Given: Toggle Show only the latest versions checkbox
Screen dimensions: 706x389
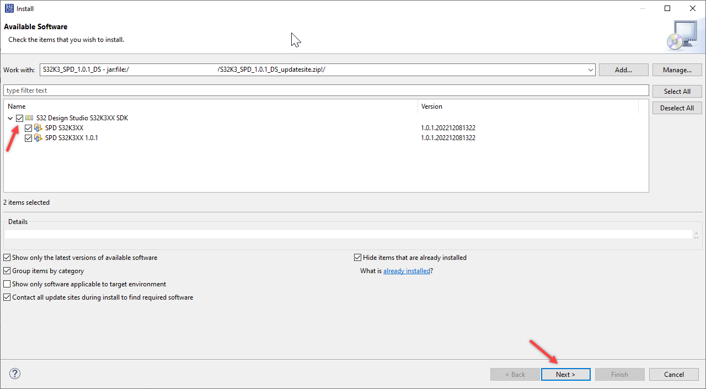Looking at the screenshot, I should [x=7, y=258].
